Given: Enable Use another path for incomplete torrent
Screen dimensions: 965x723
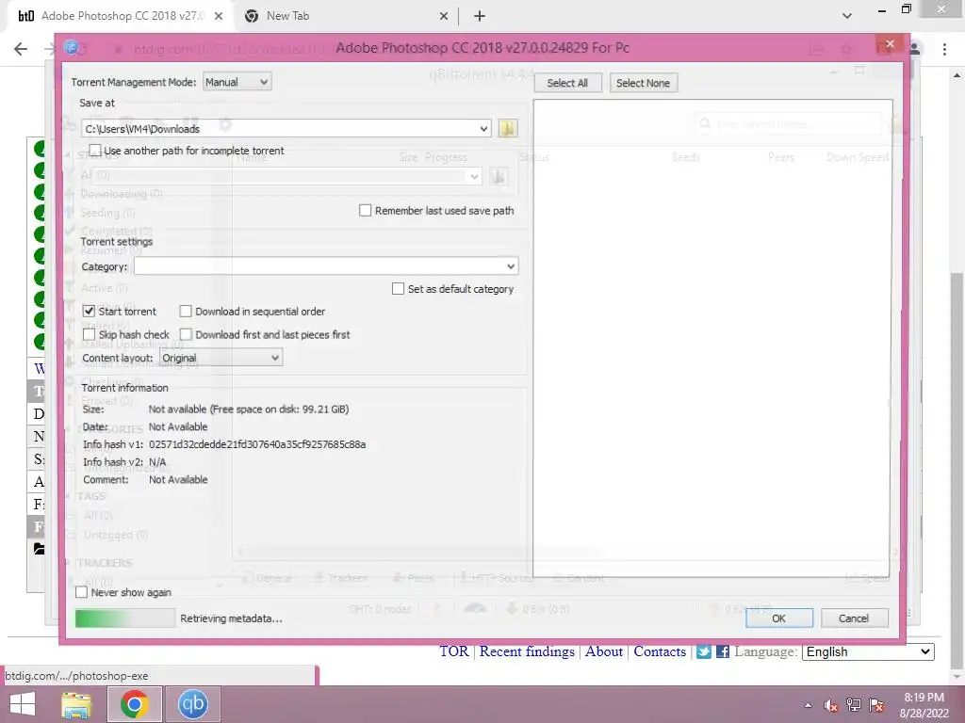Looking at the screenshot, I should tap(95, 151).
